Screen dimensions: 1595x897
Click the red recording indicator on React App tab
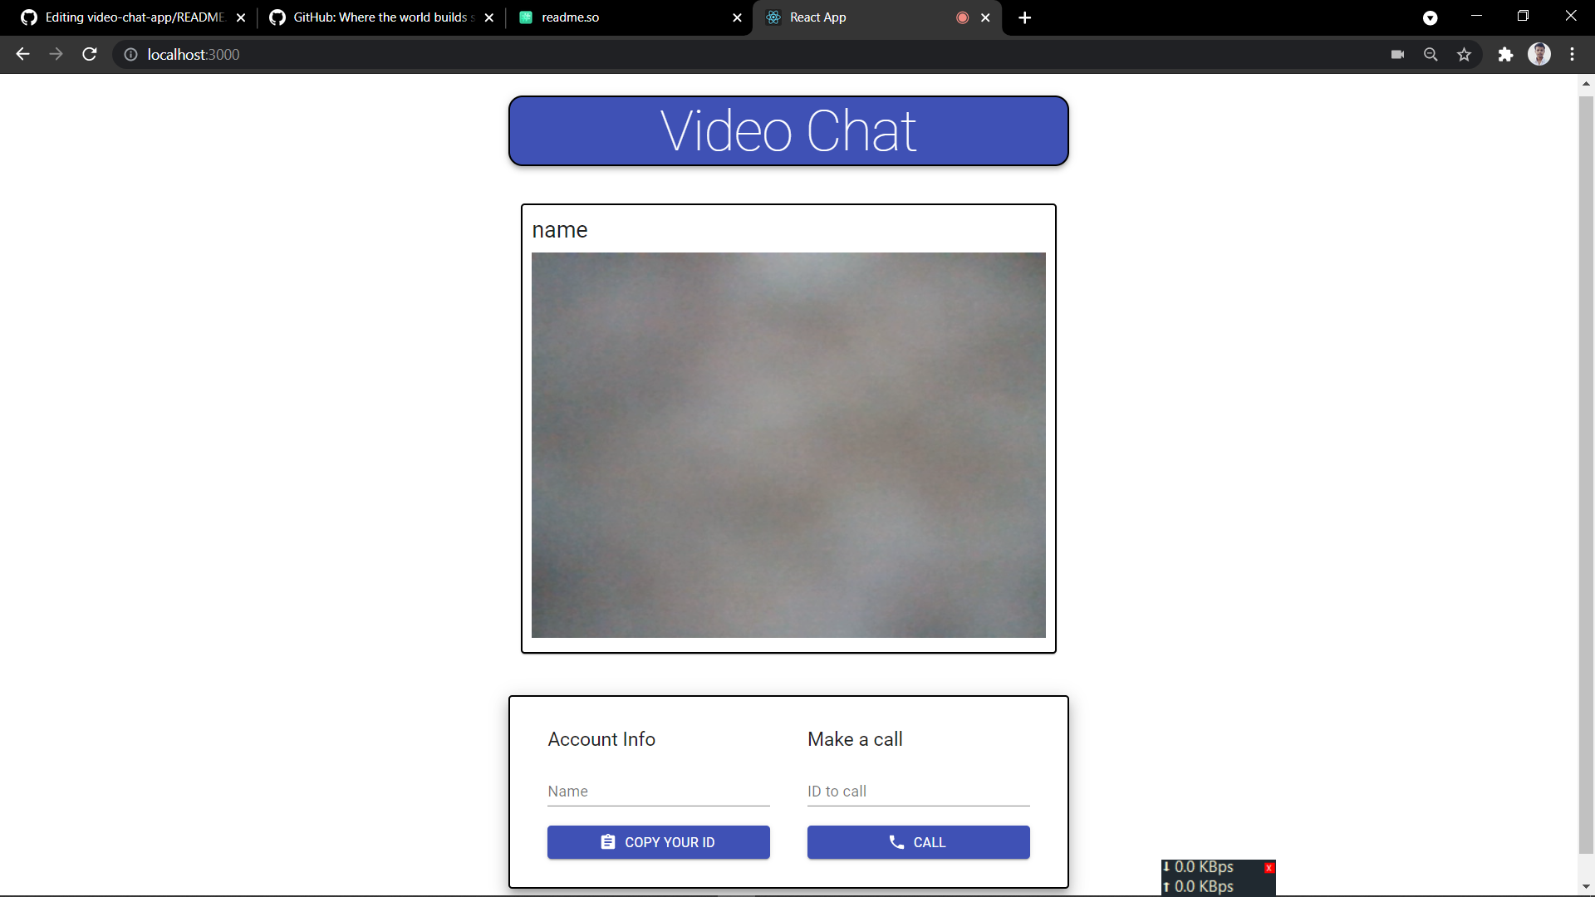[962, 17]
